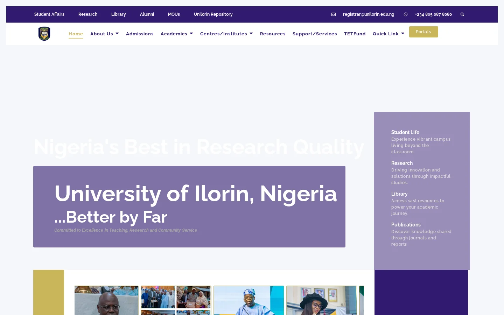This screenshot has height=315, width=504.
Task: Click the +234 805 087 8080 phone number
Action: pyautogui.click(x=433, y=14)
